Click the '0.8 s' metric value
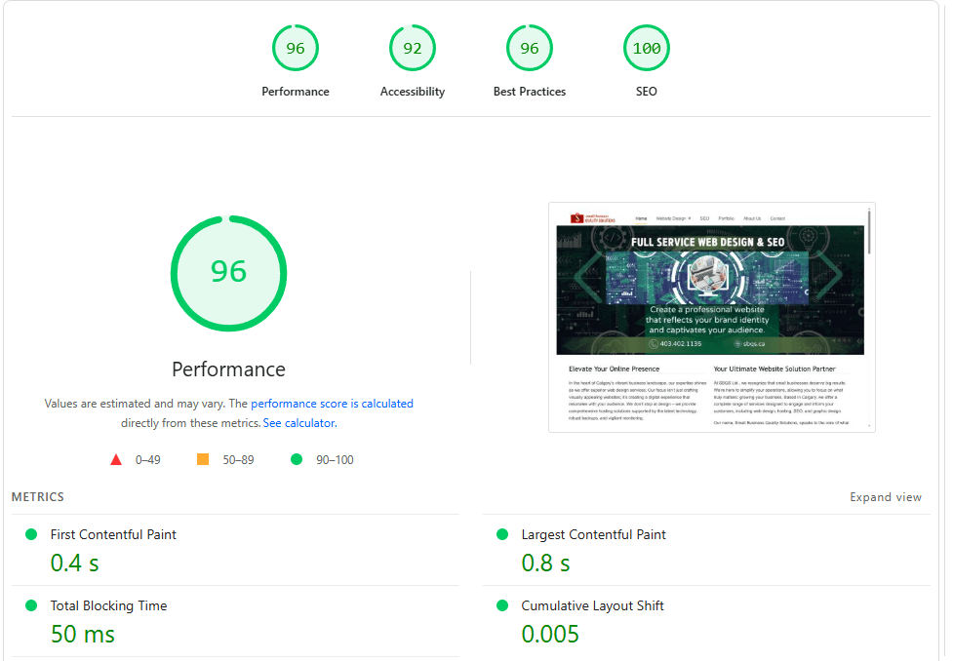953x661 pixels. click(545, 564)
